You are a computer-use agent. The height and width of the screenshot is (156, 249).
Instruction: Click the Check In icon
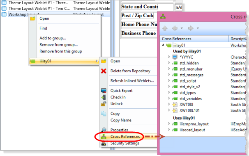click(x=104, y=97)
